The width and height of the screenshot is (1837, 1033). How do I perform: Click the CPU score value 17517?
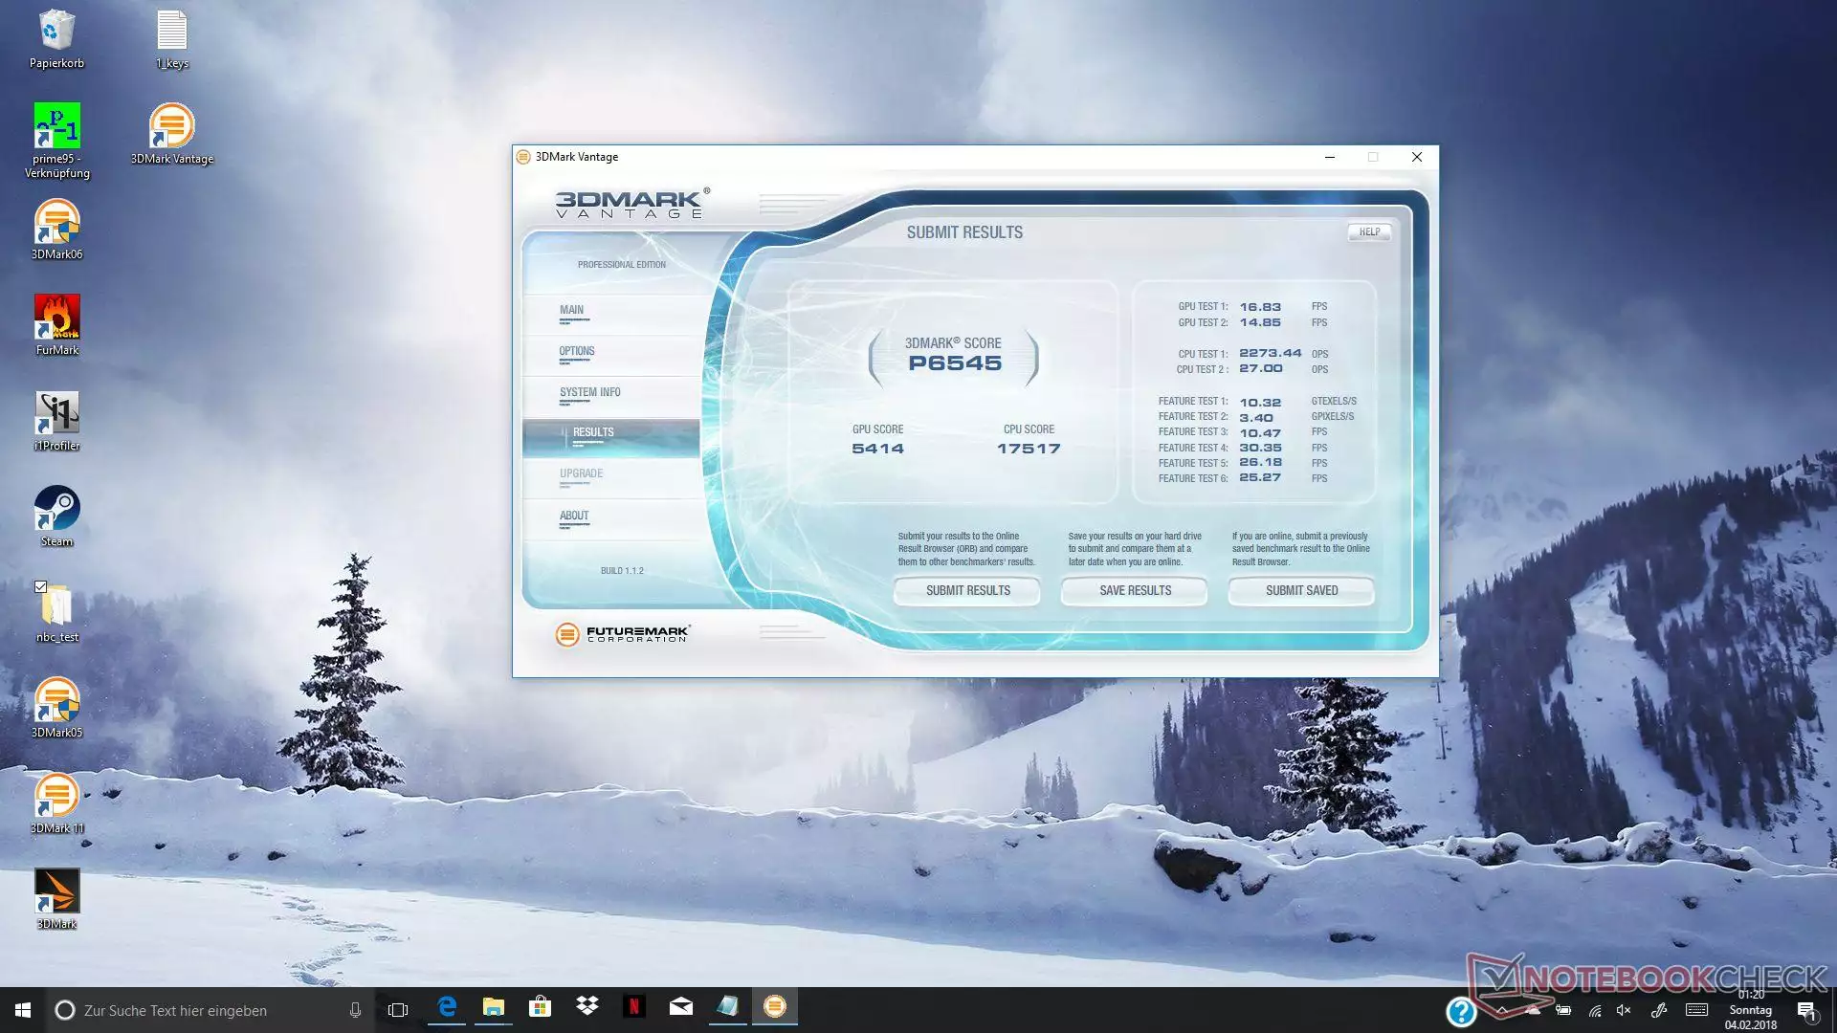coord(1029,449)
